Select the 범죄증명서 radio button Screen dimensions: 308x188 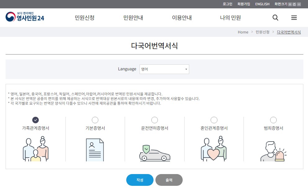[x=274, y=120]
